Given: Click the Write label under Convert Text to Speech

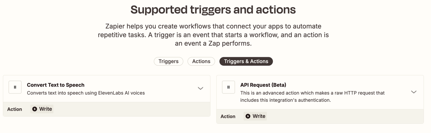Looking at the screenshot, I should click(x=45, y=109).
